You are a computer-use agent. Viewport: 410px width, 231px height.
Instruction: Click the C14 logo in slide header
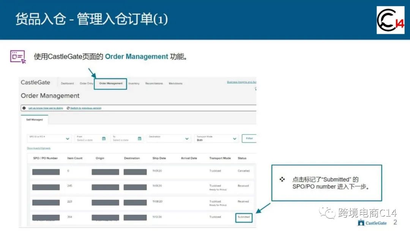point(390,20)
